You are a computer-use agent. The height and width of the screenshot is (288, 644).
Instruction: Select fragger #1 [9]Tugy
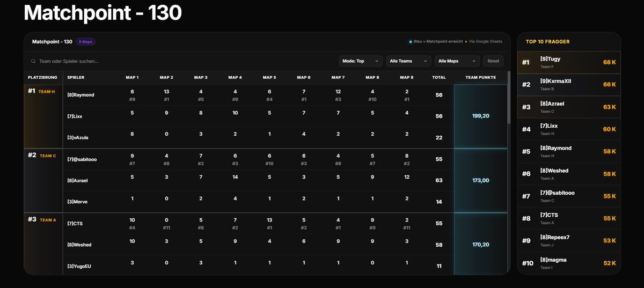[x=569, y=62]
